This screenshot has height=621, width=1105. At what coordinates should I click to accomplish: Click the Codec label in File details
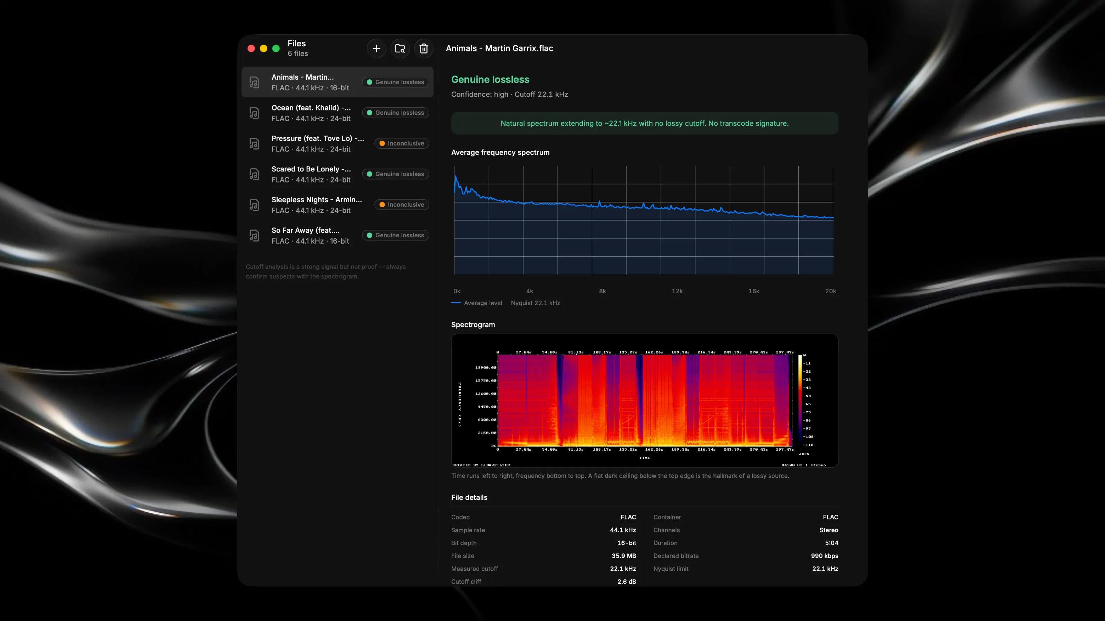click(460, 517)
